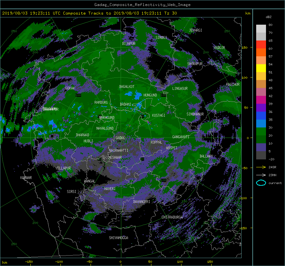Click the DAVANGERI city label

tap(142, 202)
